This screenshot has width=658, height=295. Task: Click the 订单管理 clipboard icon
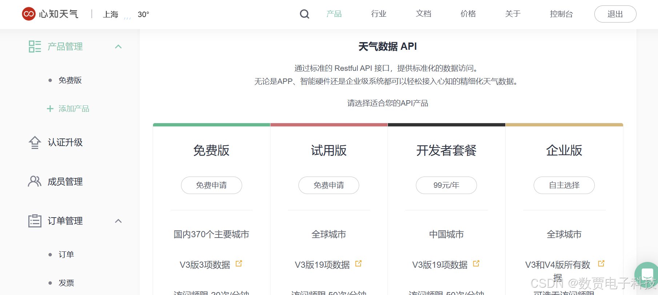(35, 221)
